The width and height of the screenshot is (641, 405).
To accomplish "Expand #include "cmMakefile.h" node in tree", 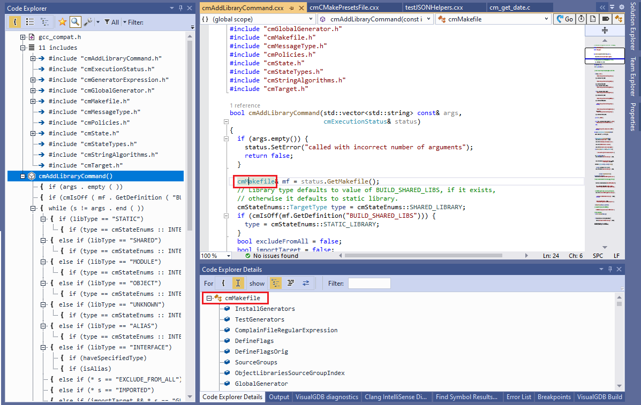I will click(33, 101).
